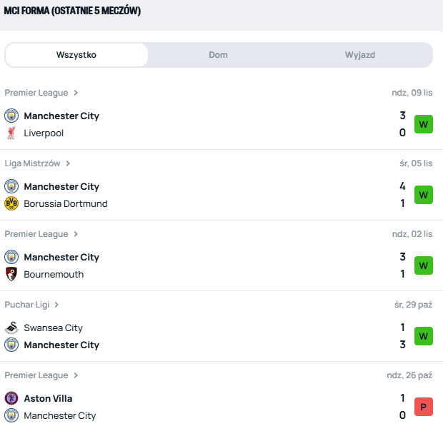This screenshot has height=431, width=443.
Task: Select the Wszystko filter tab
Action: click(x=76, y=55)
